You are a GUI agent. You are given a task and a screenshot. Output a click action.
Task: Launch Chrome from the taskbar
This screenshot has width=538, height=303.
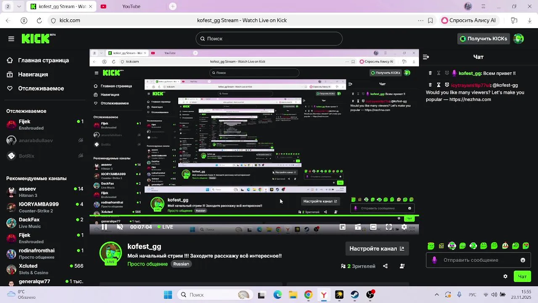(308, 295)
